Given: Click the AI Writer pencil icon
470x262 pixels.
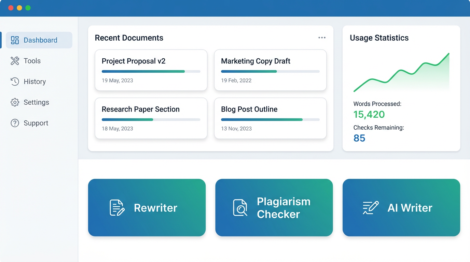Looking at the screenshot, I should click(371, 208).
